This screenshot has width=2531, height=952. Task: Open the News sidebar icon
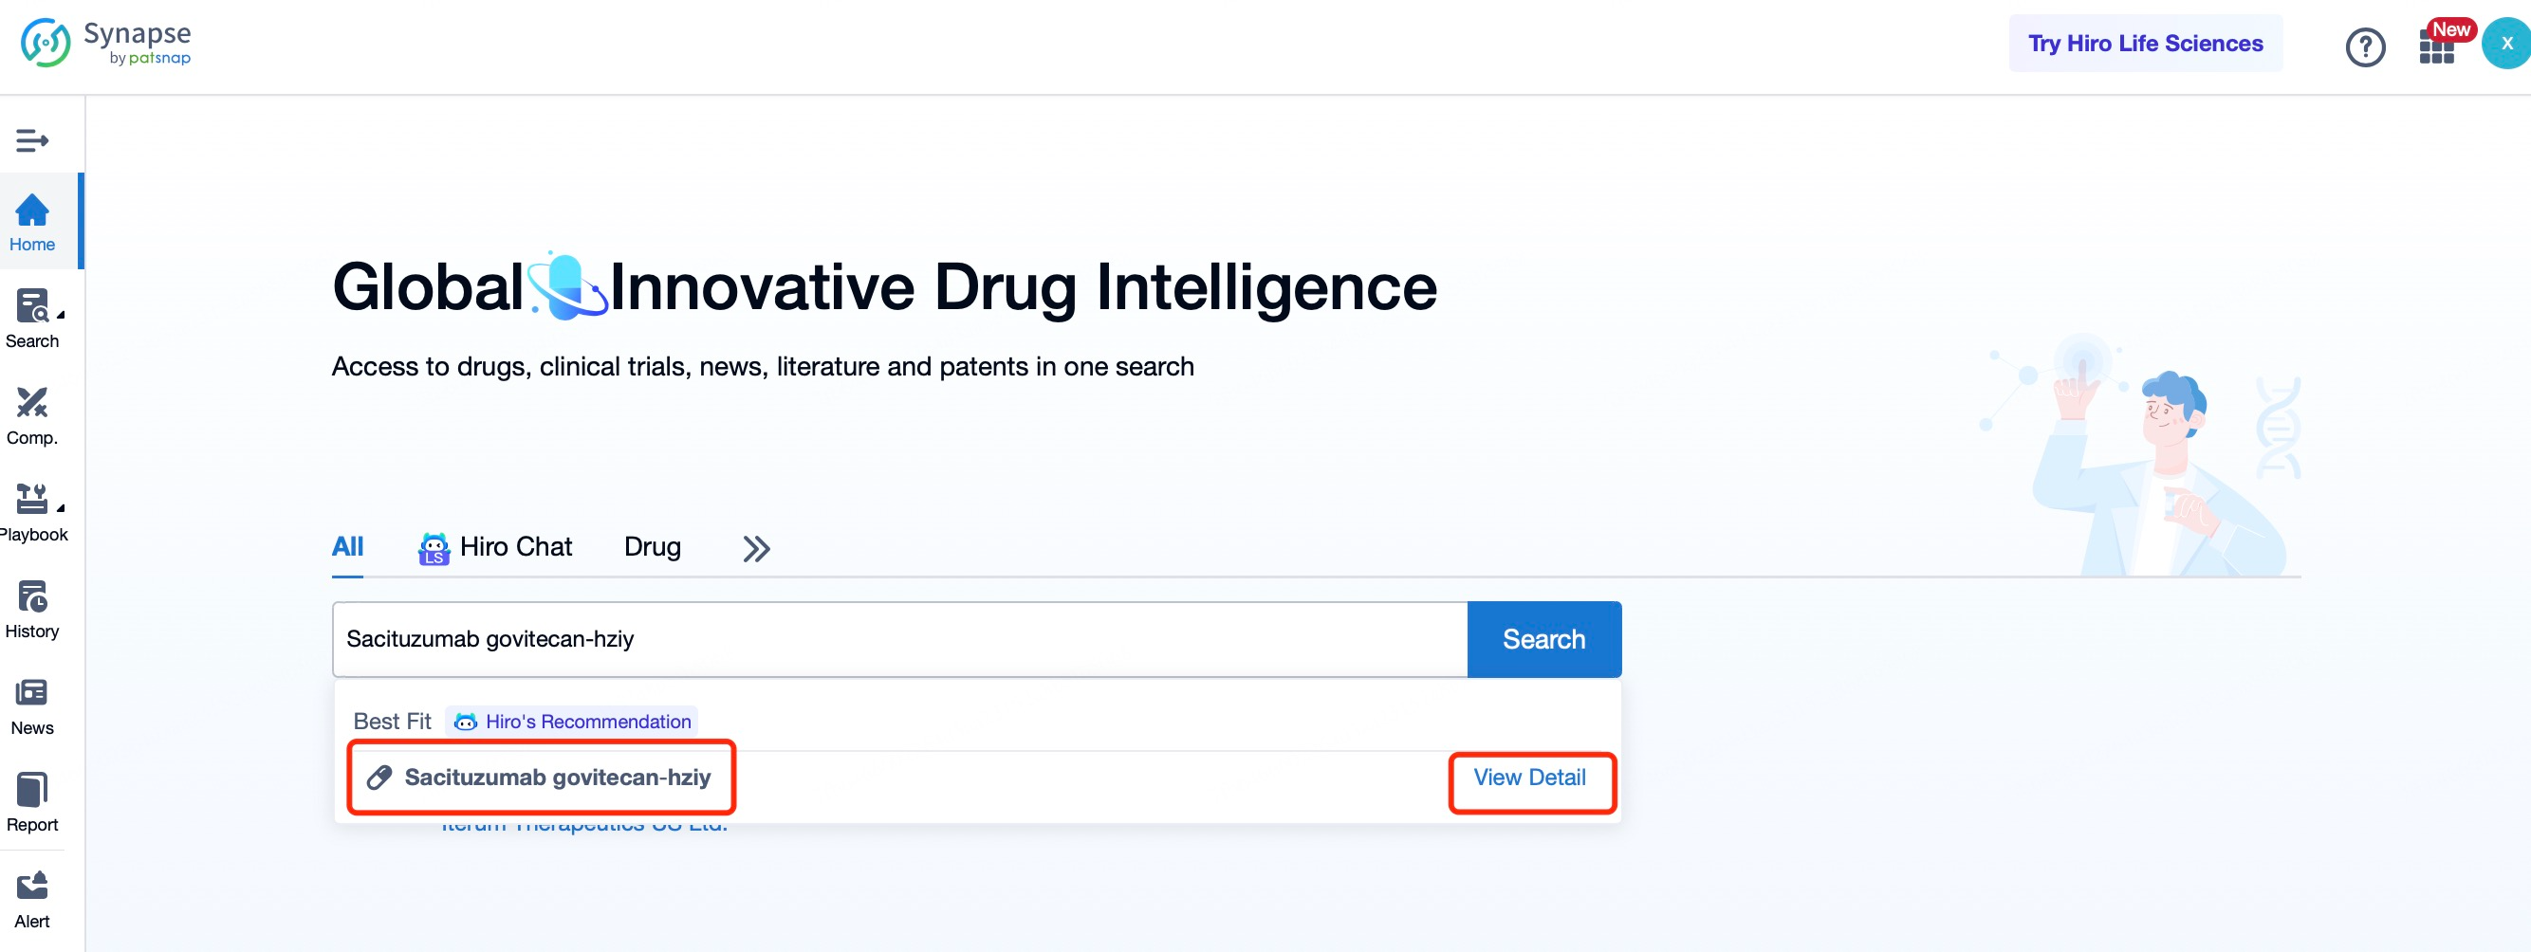click(32, 704)
